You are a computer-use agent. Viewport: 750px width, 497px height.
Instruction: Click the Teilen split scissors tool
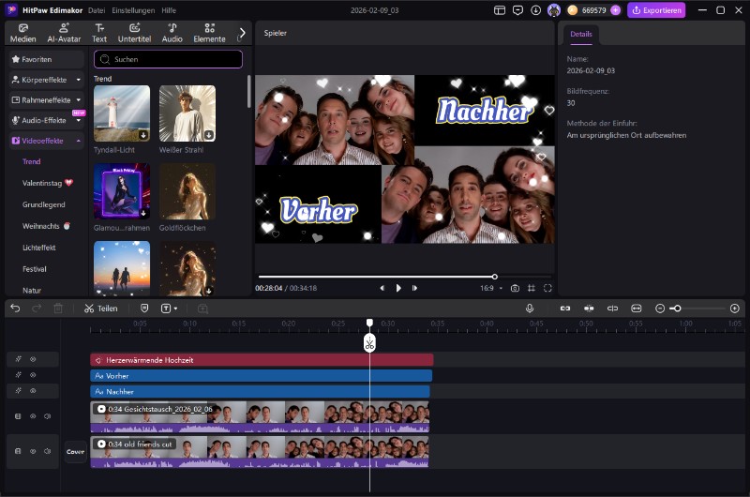(x=100, y=308)
